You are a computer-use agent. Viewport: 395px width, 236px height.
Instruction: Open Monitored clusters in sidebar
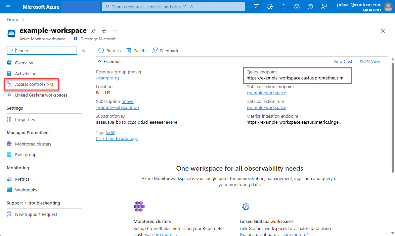[33, 144]
